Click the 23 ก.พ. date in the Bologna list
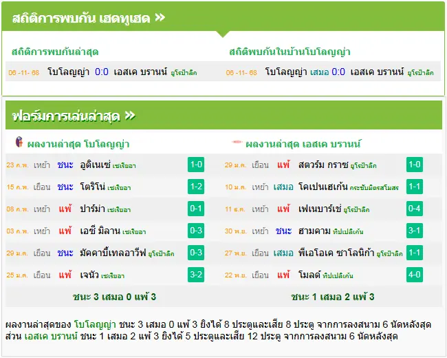Viewport: 447px width, 358px height. (17, 165)
